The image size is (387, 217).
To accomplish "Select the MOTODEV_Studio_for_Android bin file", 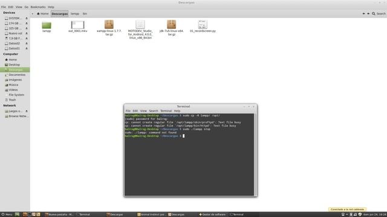I will point(140,25).
